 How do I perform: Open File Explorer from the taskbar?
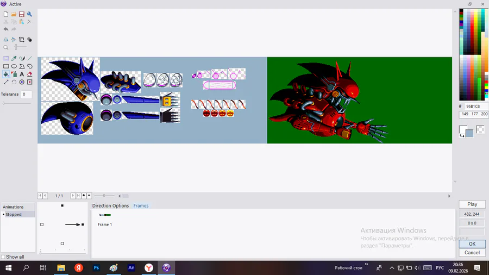(61, 268)
